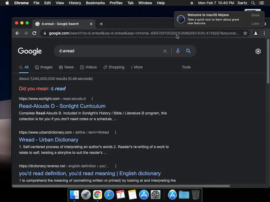Open options for urbandictionary.com result
The image size is (270, 202).
[115, 132]
